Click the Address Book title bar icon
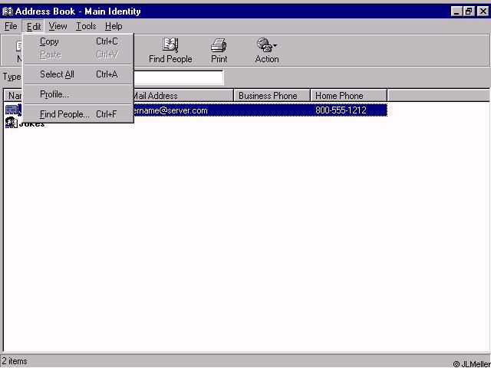 coord(8,11)
